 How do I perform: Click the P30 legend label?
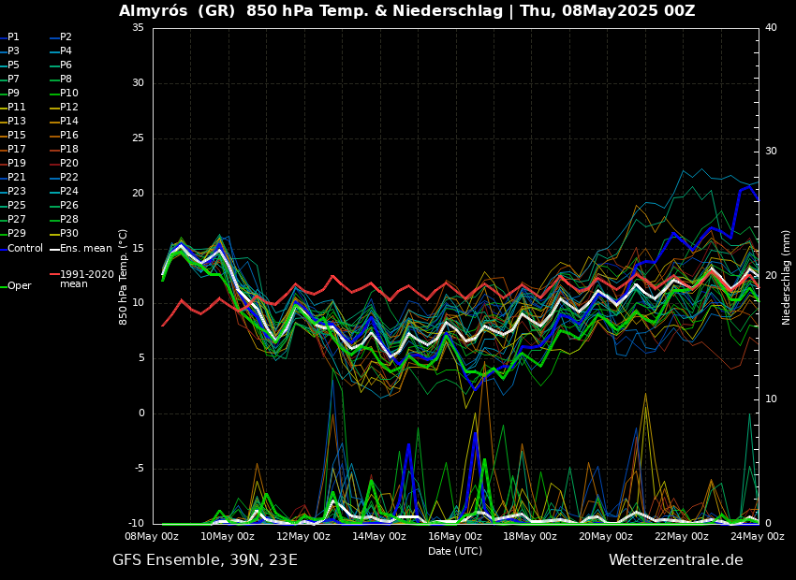point(69,234)
